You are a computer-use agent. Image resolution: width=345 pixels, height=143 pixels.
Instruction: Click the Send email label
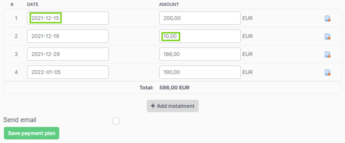point(20,120)
